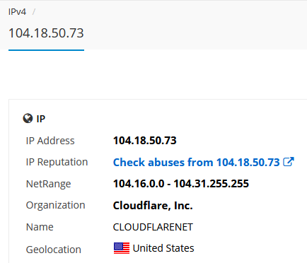Click the IP Reputation field label
This screenshot has width=307, height=263.
57,163
